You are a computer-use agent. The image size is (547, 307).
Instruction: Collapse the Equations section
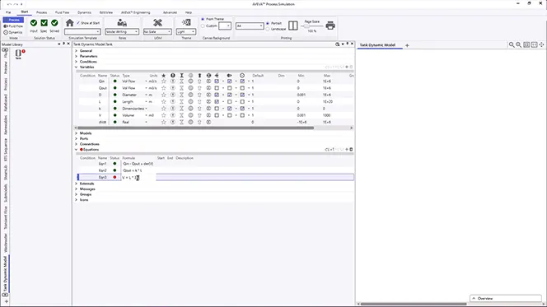point(77,150)
